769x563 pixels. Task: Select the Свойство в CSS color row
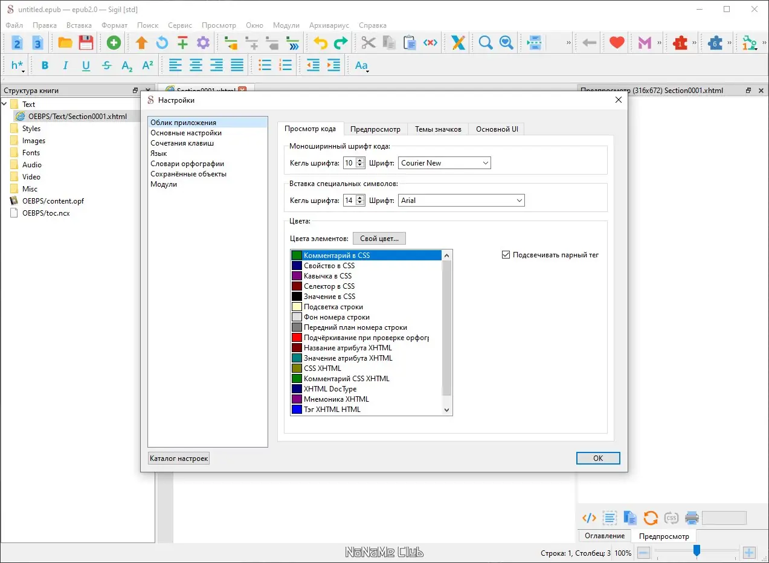[366, 266]
